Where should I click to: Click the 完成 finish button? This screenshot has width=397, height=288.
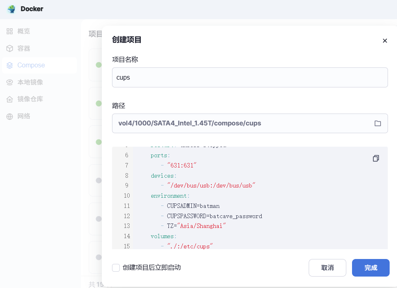pyautogui.click(x=371, y=268)
